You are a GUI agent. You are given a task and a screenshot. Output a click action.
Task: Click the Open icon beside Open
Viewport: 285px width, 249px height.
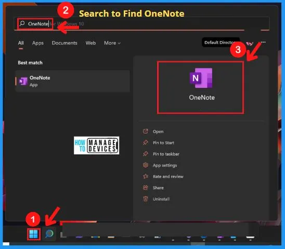pyautogui.click(x=146, y=131)
